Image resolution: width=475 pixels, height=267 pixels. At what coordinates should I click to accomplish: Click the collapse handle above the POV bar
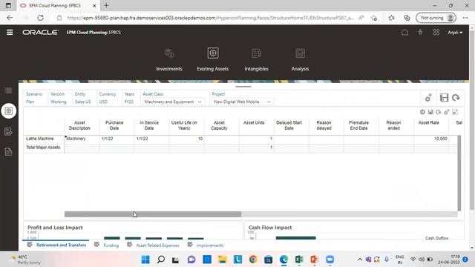pos(243,87)
